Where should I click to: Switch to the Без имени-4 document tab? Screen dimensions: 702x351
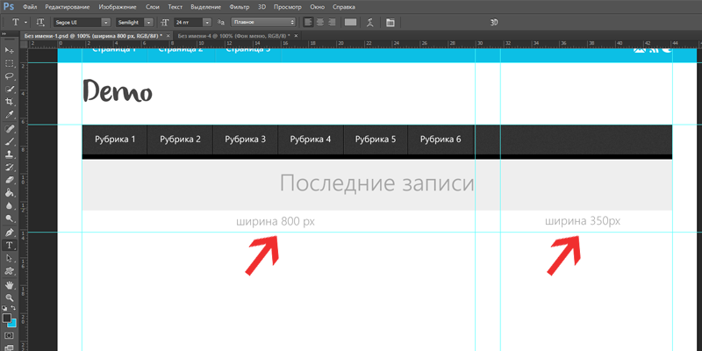coord(228,36)
